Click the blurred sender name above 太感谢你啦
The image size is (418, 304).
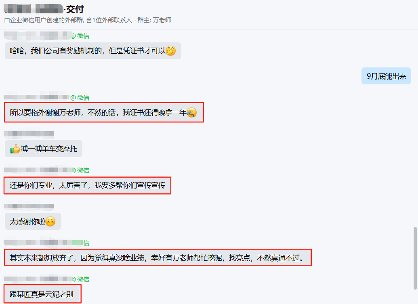pos(29,206)
